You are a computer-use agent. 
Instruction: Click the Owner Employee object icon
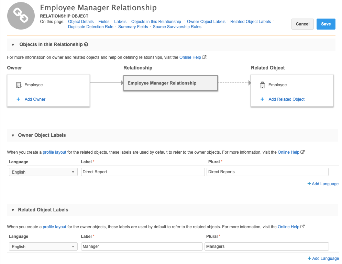click(x=19, y=85)
